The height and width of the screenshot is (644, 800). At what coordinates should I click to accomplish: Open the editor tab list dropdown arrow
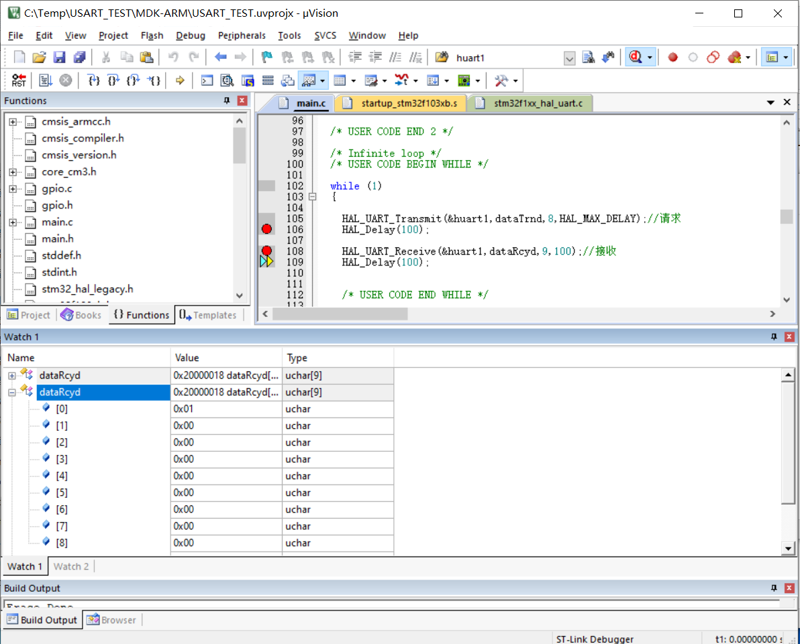[770, 103]
